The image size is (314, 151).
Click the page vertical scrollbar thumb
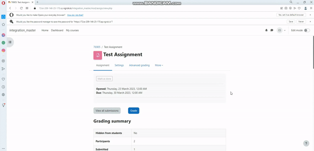tap(313, 52)
